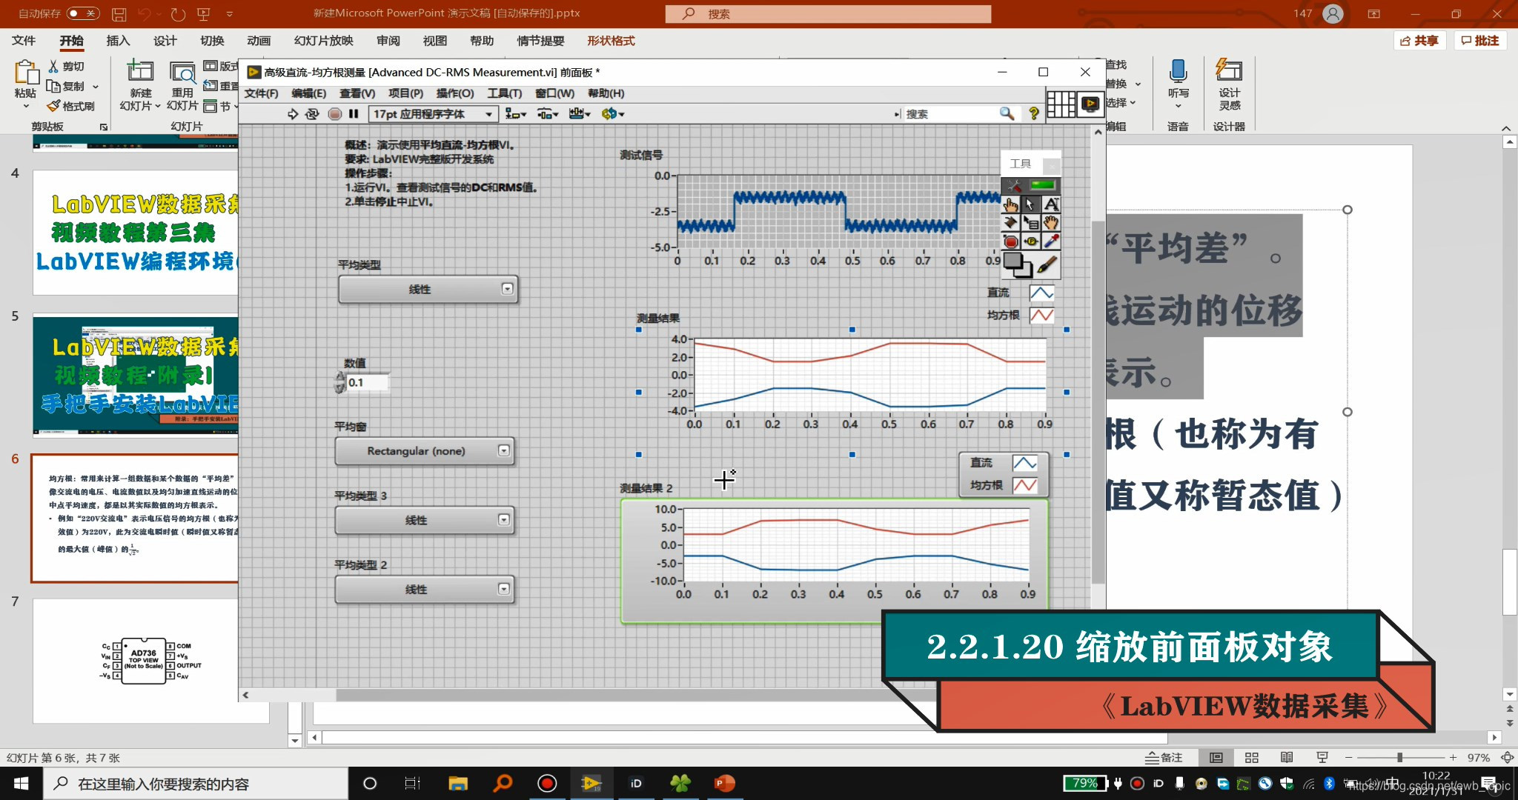The image size is (1518, 800).
Task: Click the magnifier in LabVIEW search box
Action: [x=1007, y=113]
